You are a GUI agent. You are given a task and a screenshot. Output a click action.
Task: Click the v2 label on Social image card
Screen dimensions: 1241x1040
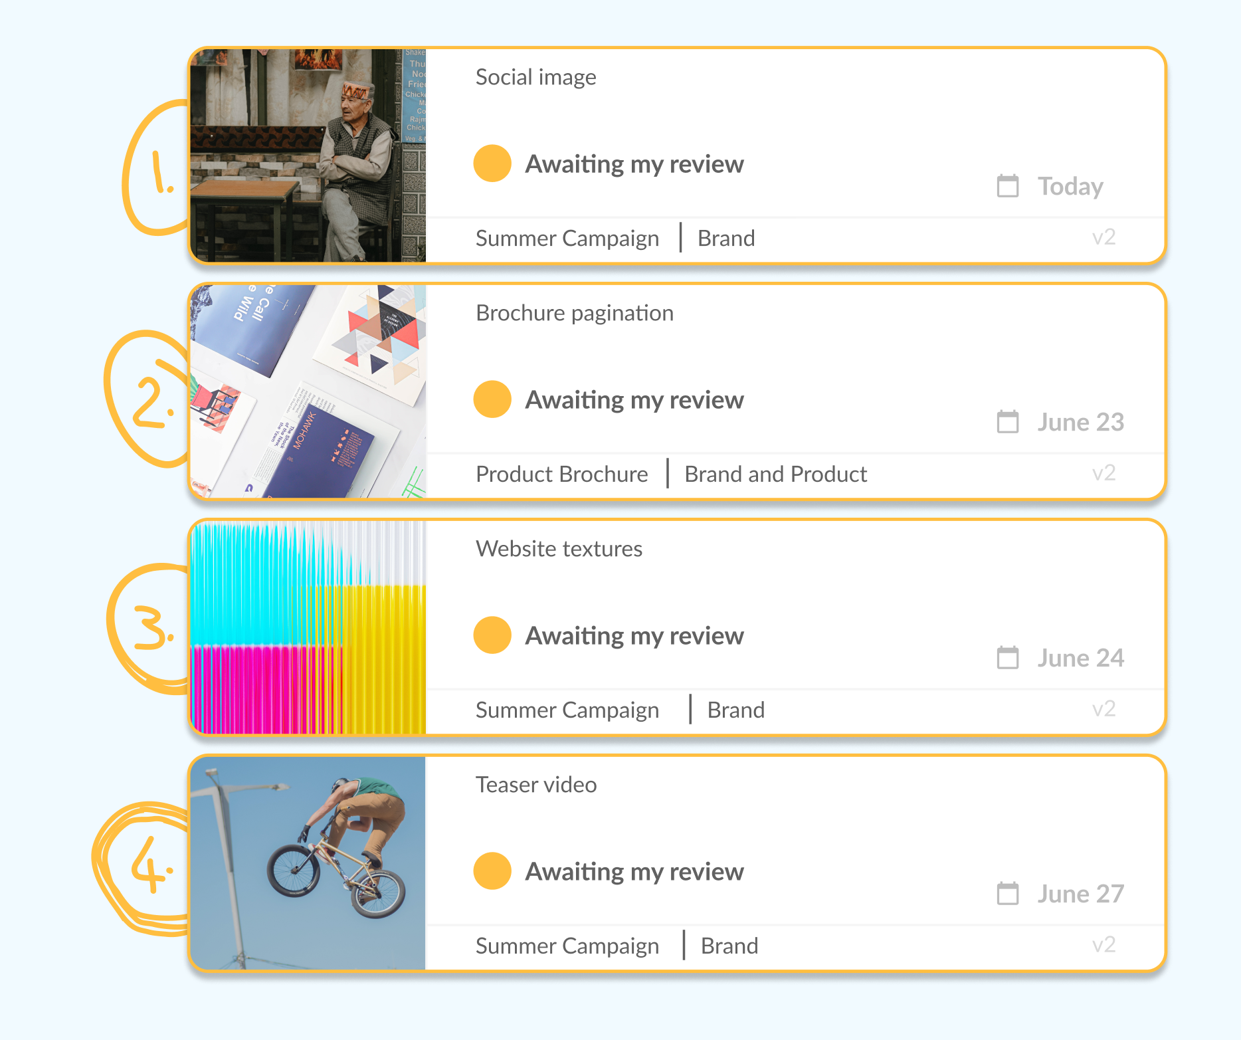[x=1103, y=237]
